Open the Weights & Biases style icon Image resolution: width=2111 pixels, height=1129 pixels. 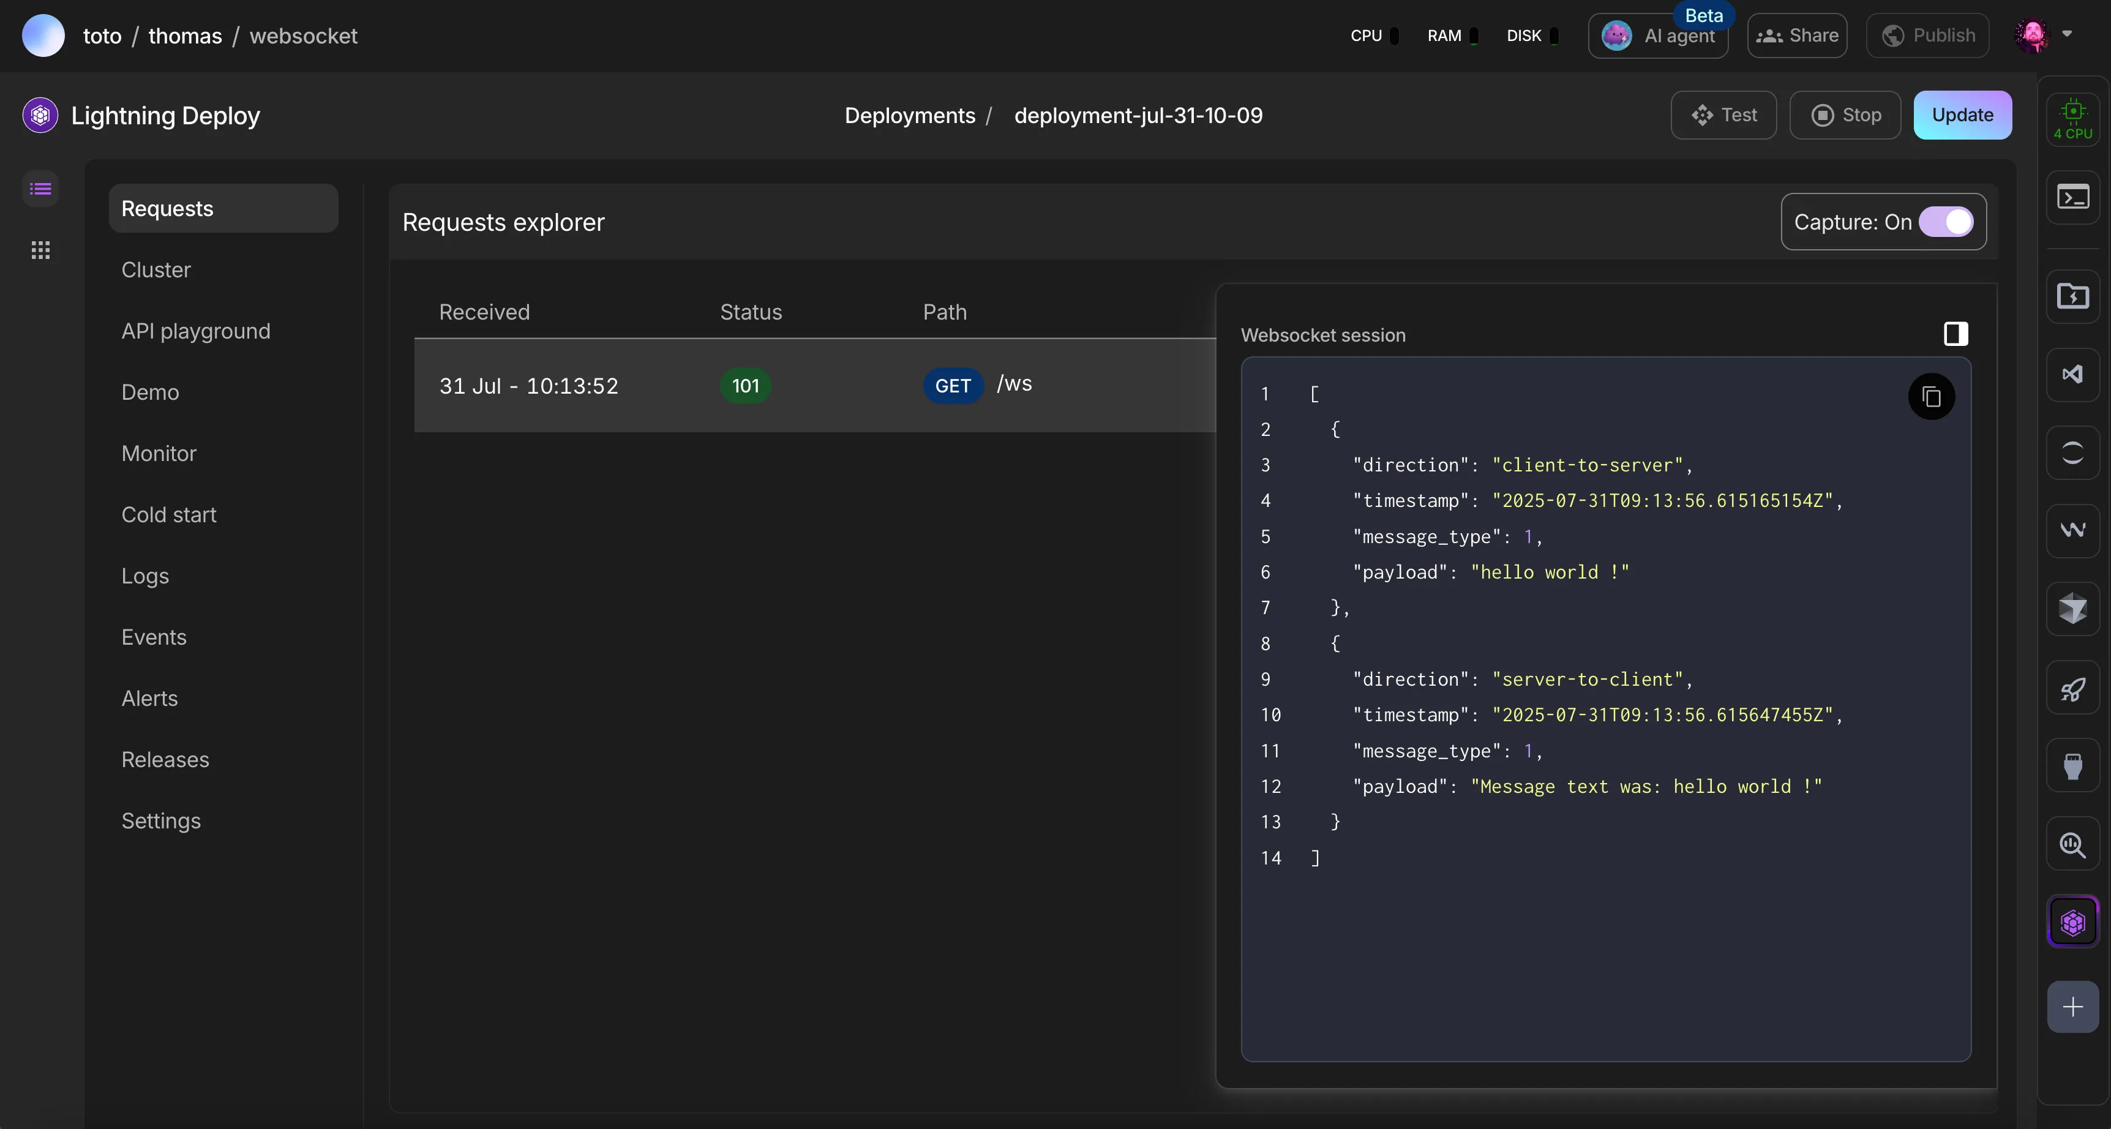[x=2072, y=530]
